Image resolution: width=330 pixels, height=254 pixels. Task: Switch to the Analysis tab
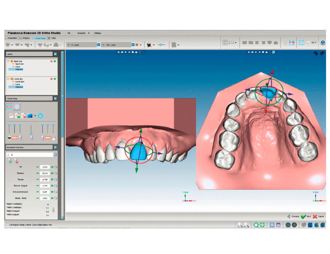point(24,38)
